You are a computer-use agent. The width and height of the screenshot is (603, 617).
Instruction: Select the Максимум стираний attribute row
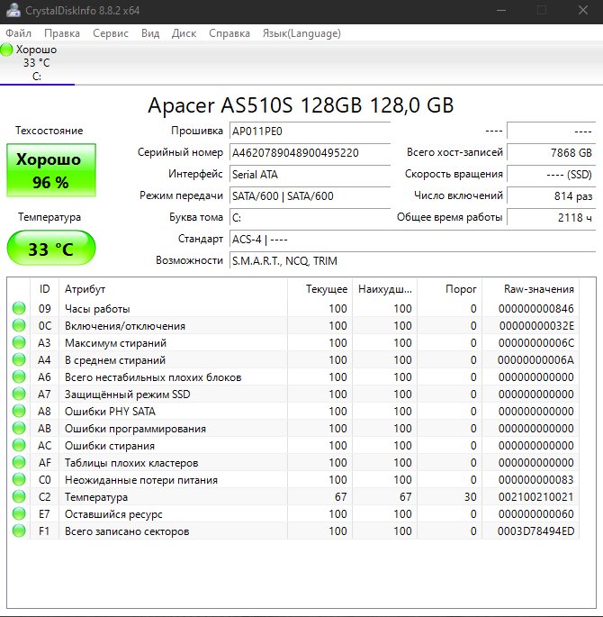[293, 343]
